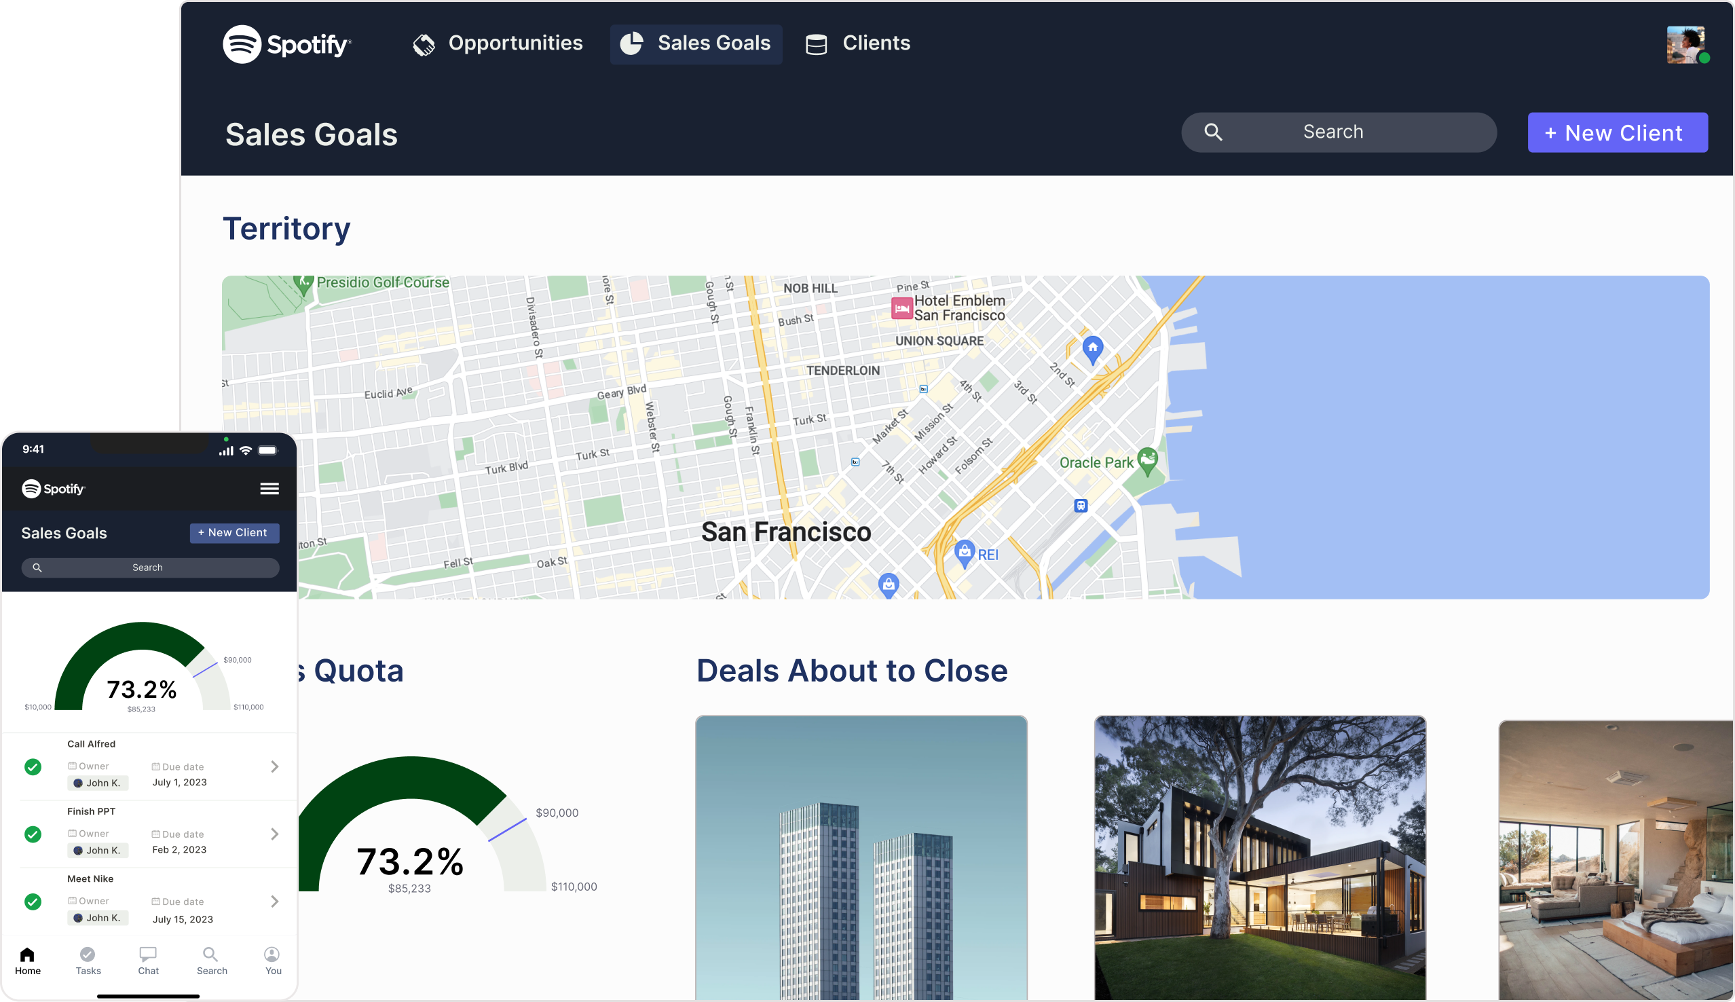This screenshot has width=1735, height=1002.
Task: Click the 73.2% value on desktop gauge
Action: (x=411, y=861)
